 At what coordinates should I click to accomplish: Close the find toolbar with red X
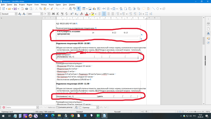(4, 107)
